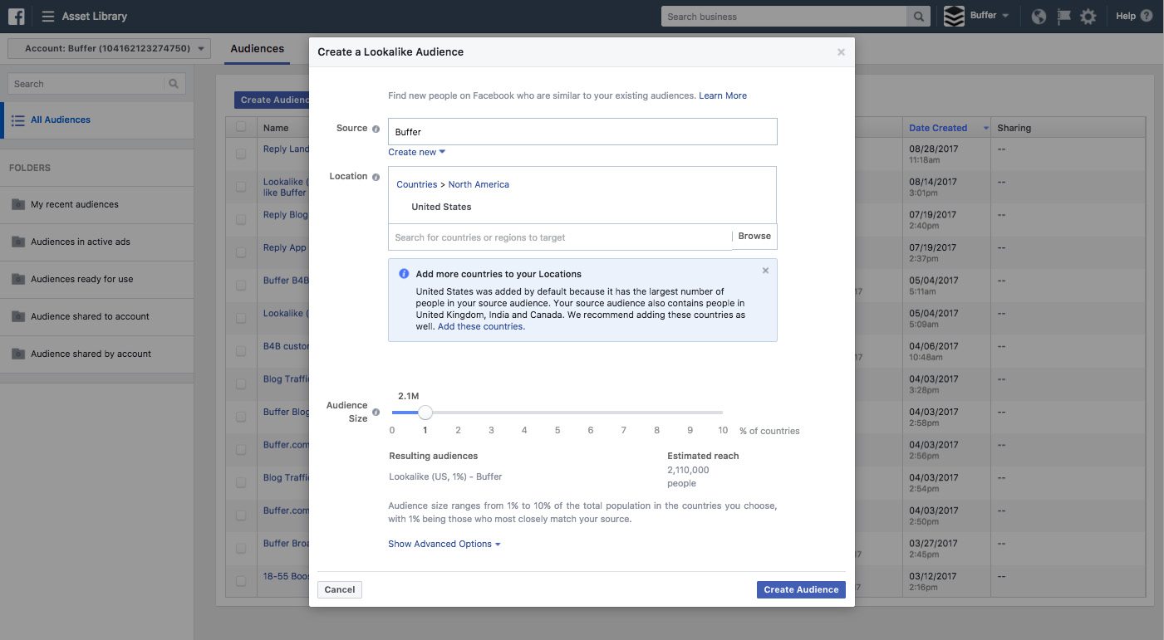Click the Create Audience dialog button
This screenshot has width=1164, height=640.
pyautogui.click(x=801, y=589)
